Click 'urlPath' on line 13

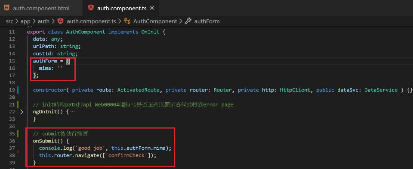pos(43,46)
